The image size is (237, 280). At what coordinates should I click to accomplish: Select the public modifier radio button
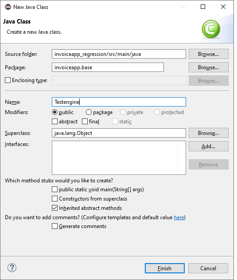(54, 112)
